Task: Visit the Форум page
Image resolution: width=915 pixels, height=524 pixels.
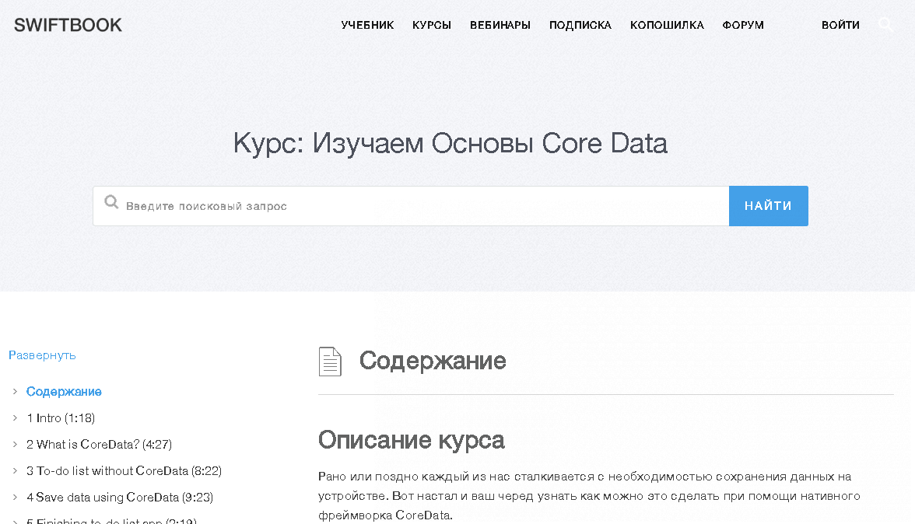Action: click(743, 25)
